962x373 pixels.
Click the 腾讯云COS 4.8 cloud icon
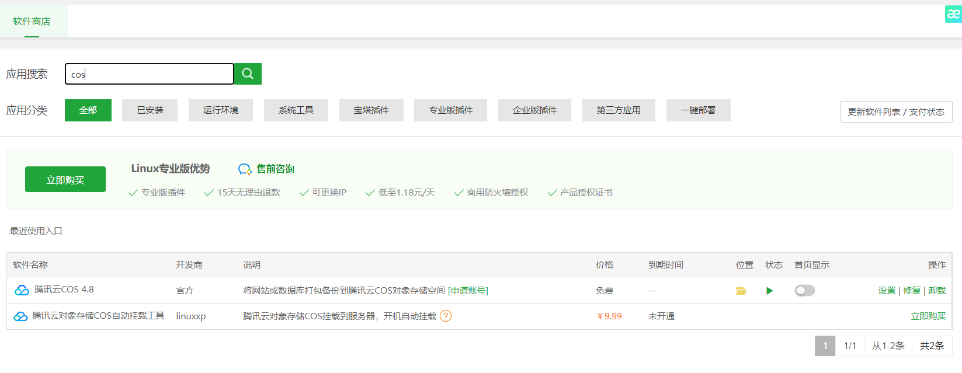(22, 290)
